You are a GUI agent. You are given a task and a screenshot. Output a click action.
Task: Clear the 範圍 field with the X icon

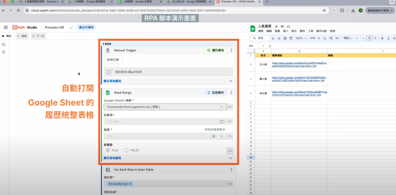pyautogui.click(x=214, y=136)
